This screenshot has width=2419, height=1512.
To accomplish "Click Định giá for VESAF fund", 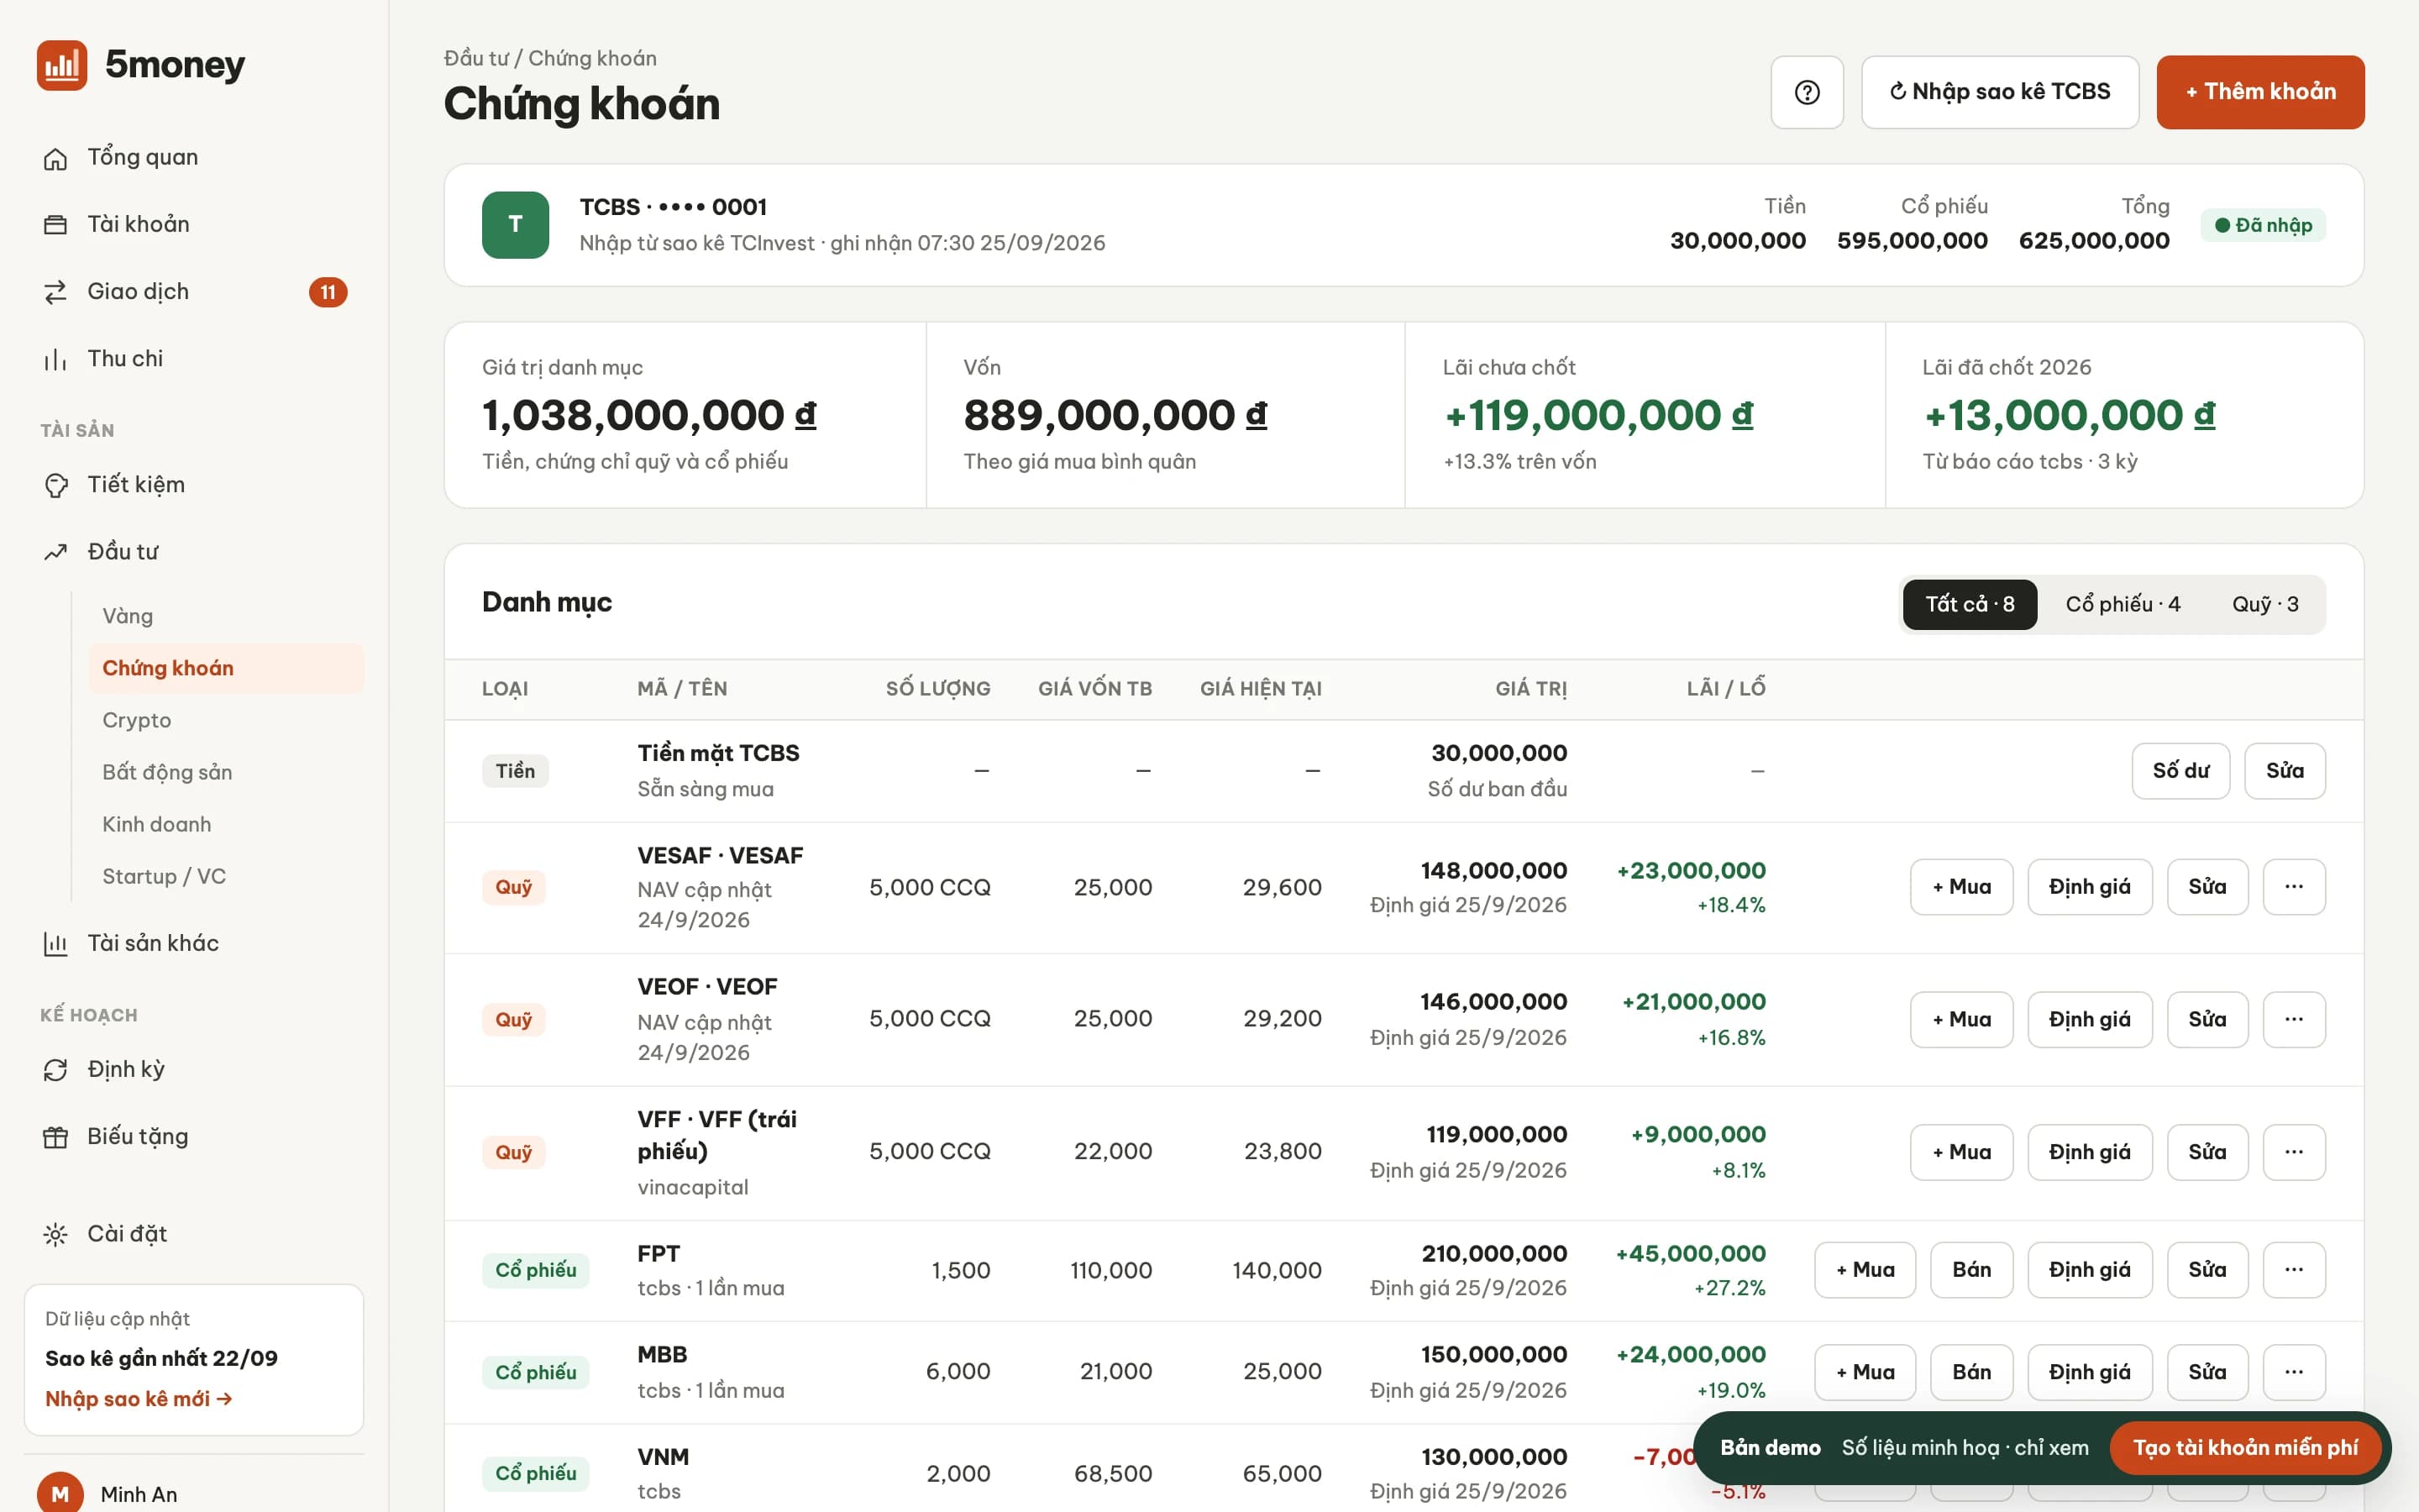I will coord(2089,887).
